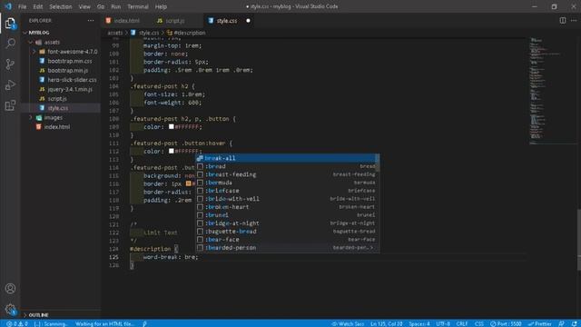Click CRLF end-of-line selector

click(462, 323)
